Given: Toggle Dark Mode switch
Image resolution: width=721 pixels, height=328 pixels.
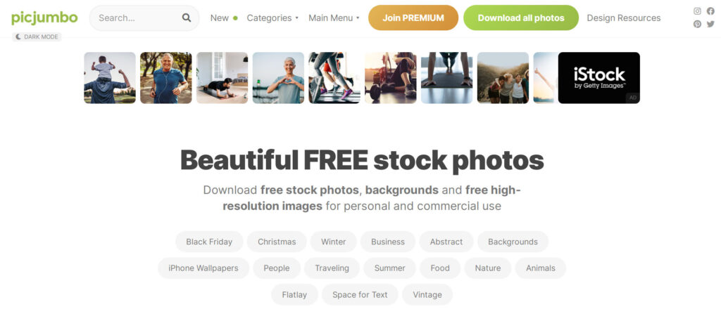Looking at the screenshot, I should (x=37, y=37).
